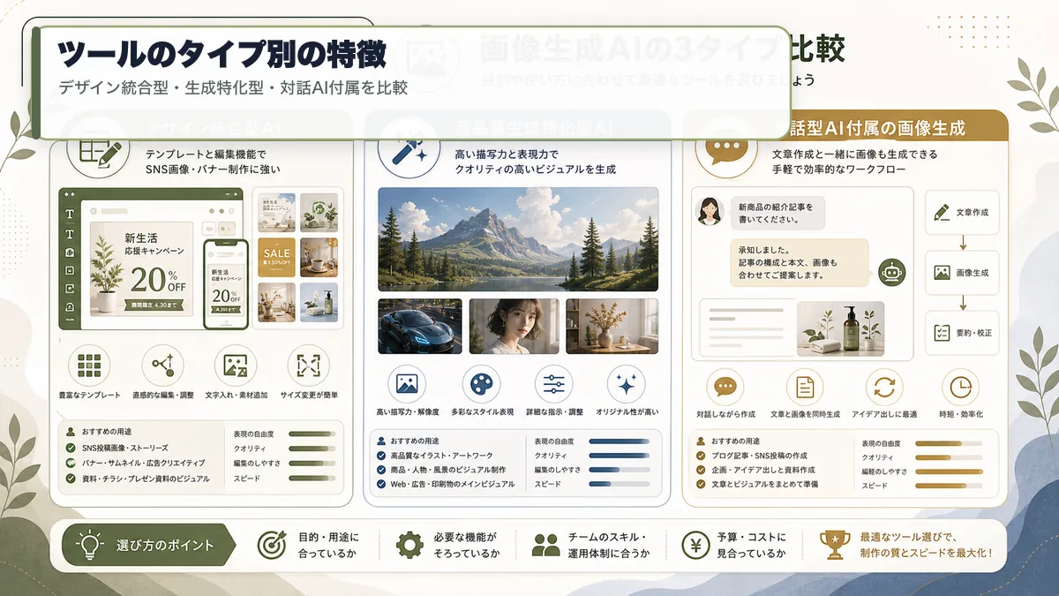This screenshot has height=596, width=1059.
Task: Click the gear icon beside 必要な機能がそろっているか
Action: point(409,545)
